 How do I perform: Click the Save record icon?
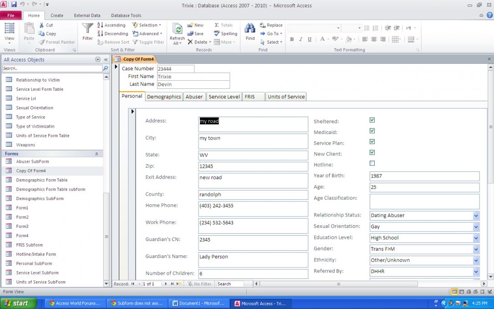click(x=190, y=34)
